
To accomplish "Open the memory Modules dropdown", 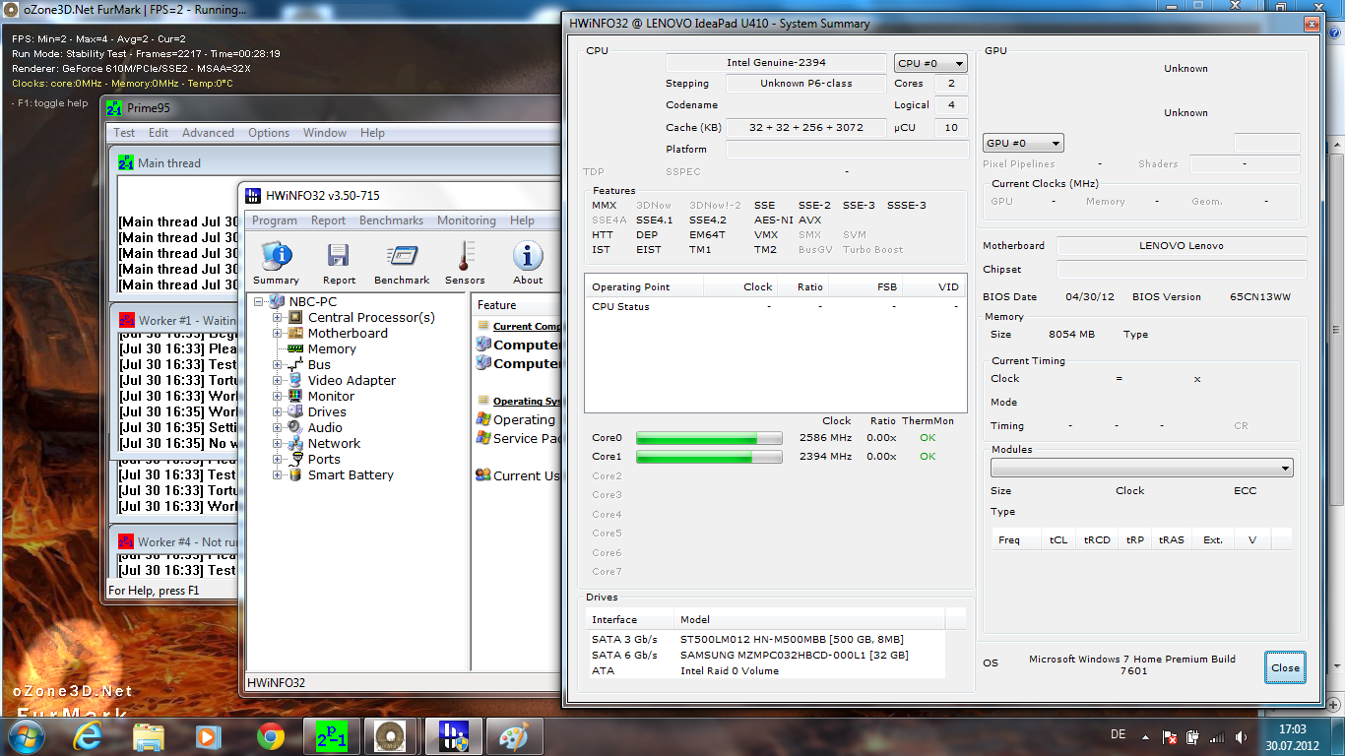I will tap(1142, 469).
